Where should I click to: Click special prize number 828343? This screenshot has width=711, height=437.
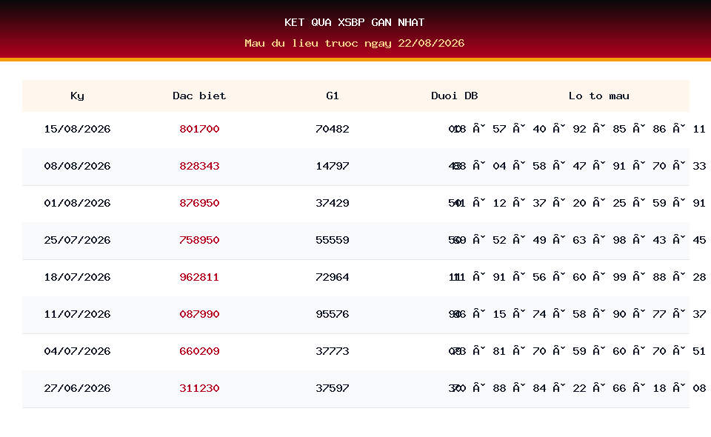tap(199, 167)
